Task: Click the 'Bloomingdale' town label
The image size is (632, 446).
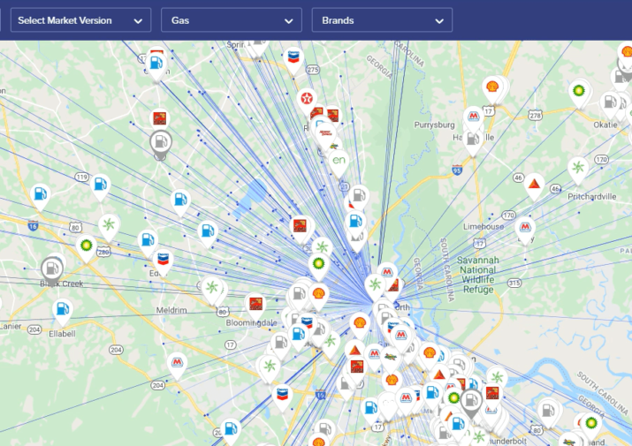Action: (x=252, y=322)
